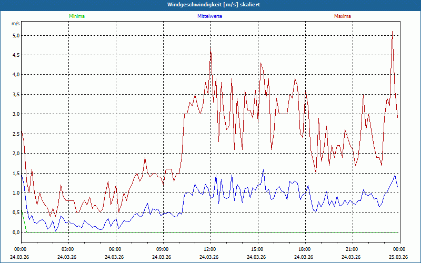
Task: Click the highest red Maxima peak
Action: [x=392, y=32]
